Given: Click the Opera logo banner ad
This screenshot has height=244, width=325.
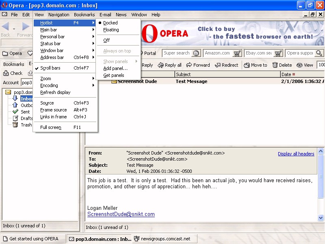Looking at the screenshot, I should point(232,33).
